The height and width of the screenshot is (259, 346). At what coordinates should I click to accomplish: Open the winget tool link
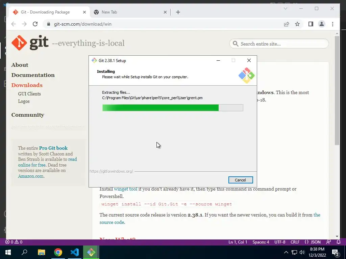[x=126, y=189]
